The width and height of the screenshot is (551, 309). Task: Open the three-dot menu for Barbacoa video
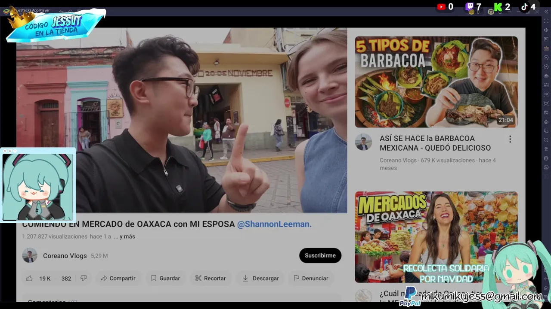(510, 139)
